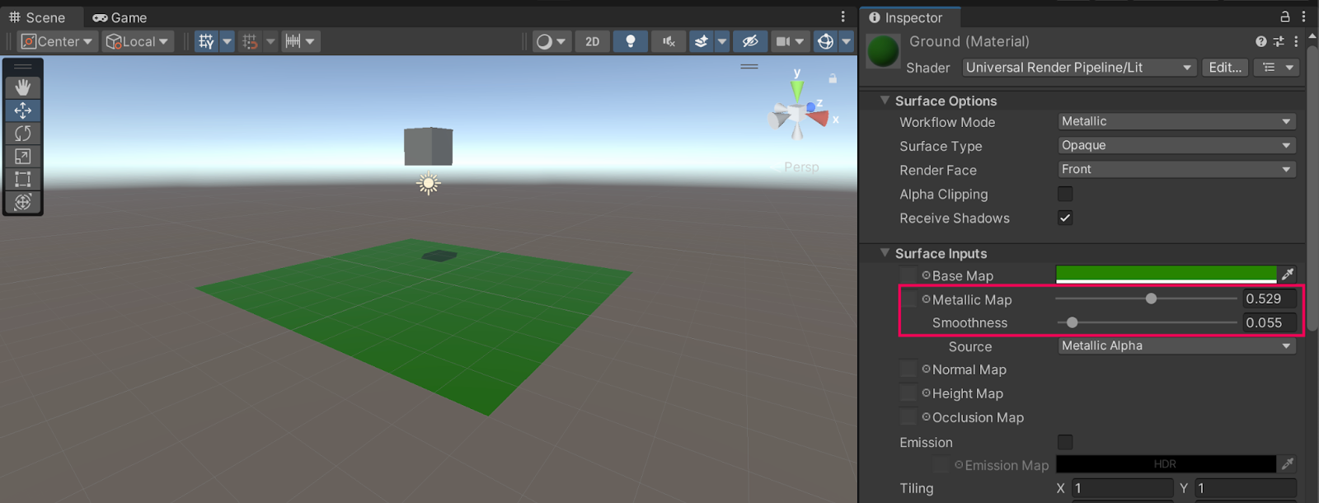1319x503 pixels.
Task: Select the Rect transform tool
Action: (x=22, y=179)
